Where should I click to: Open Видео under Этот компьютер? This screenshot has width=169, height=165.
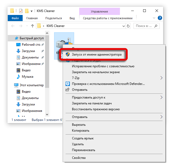[x=26, y=92]
